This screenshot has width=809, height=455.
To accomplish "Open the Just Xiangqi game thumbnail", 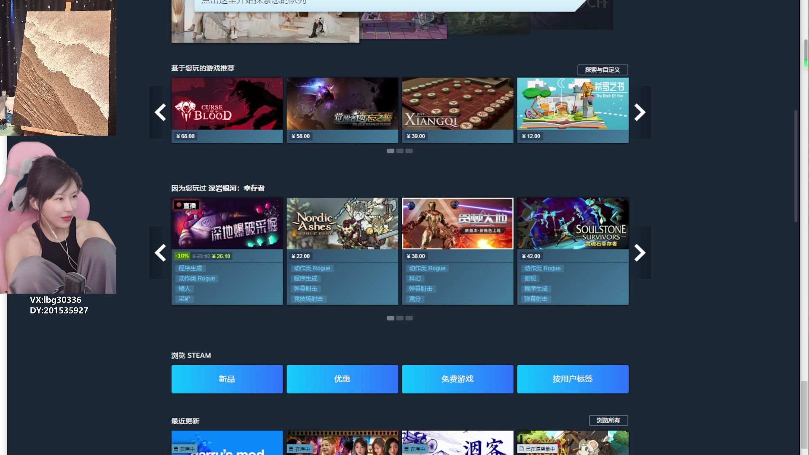I will 457,104.
